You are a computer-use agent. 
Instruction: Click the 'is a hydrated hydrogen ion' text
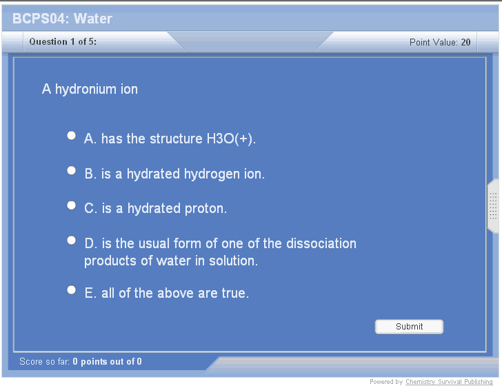click(174, 174)
